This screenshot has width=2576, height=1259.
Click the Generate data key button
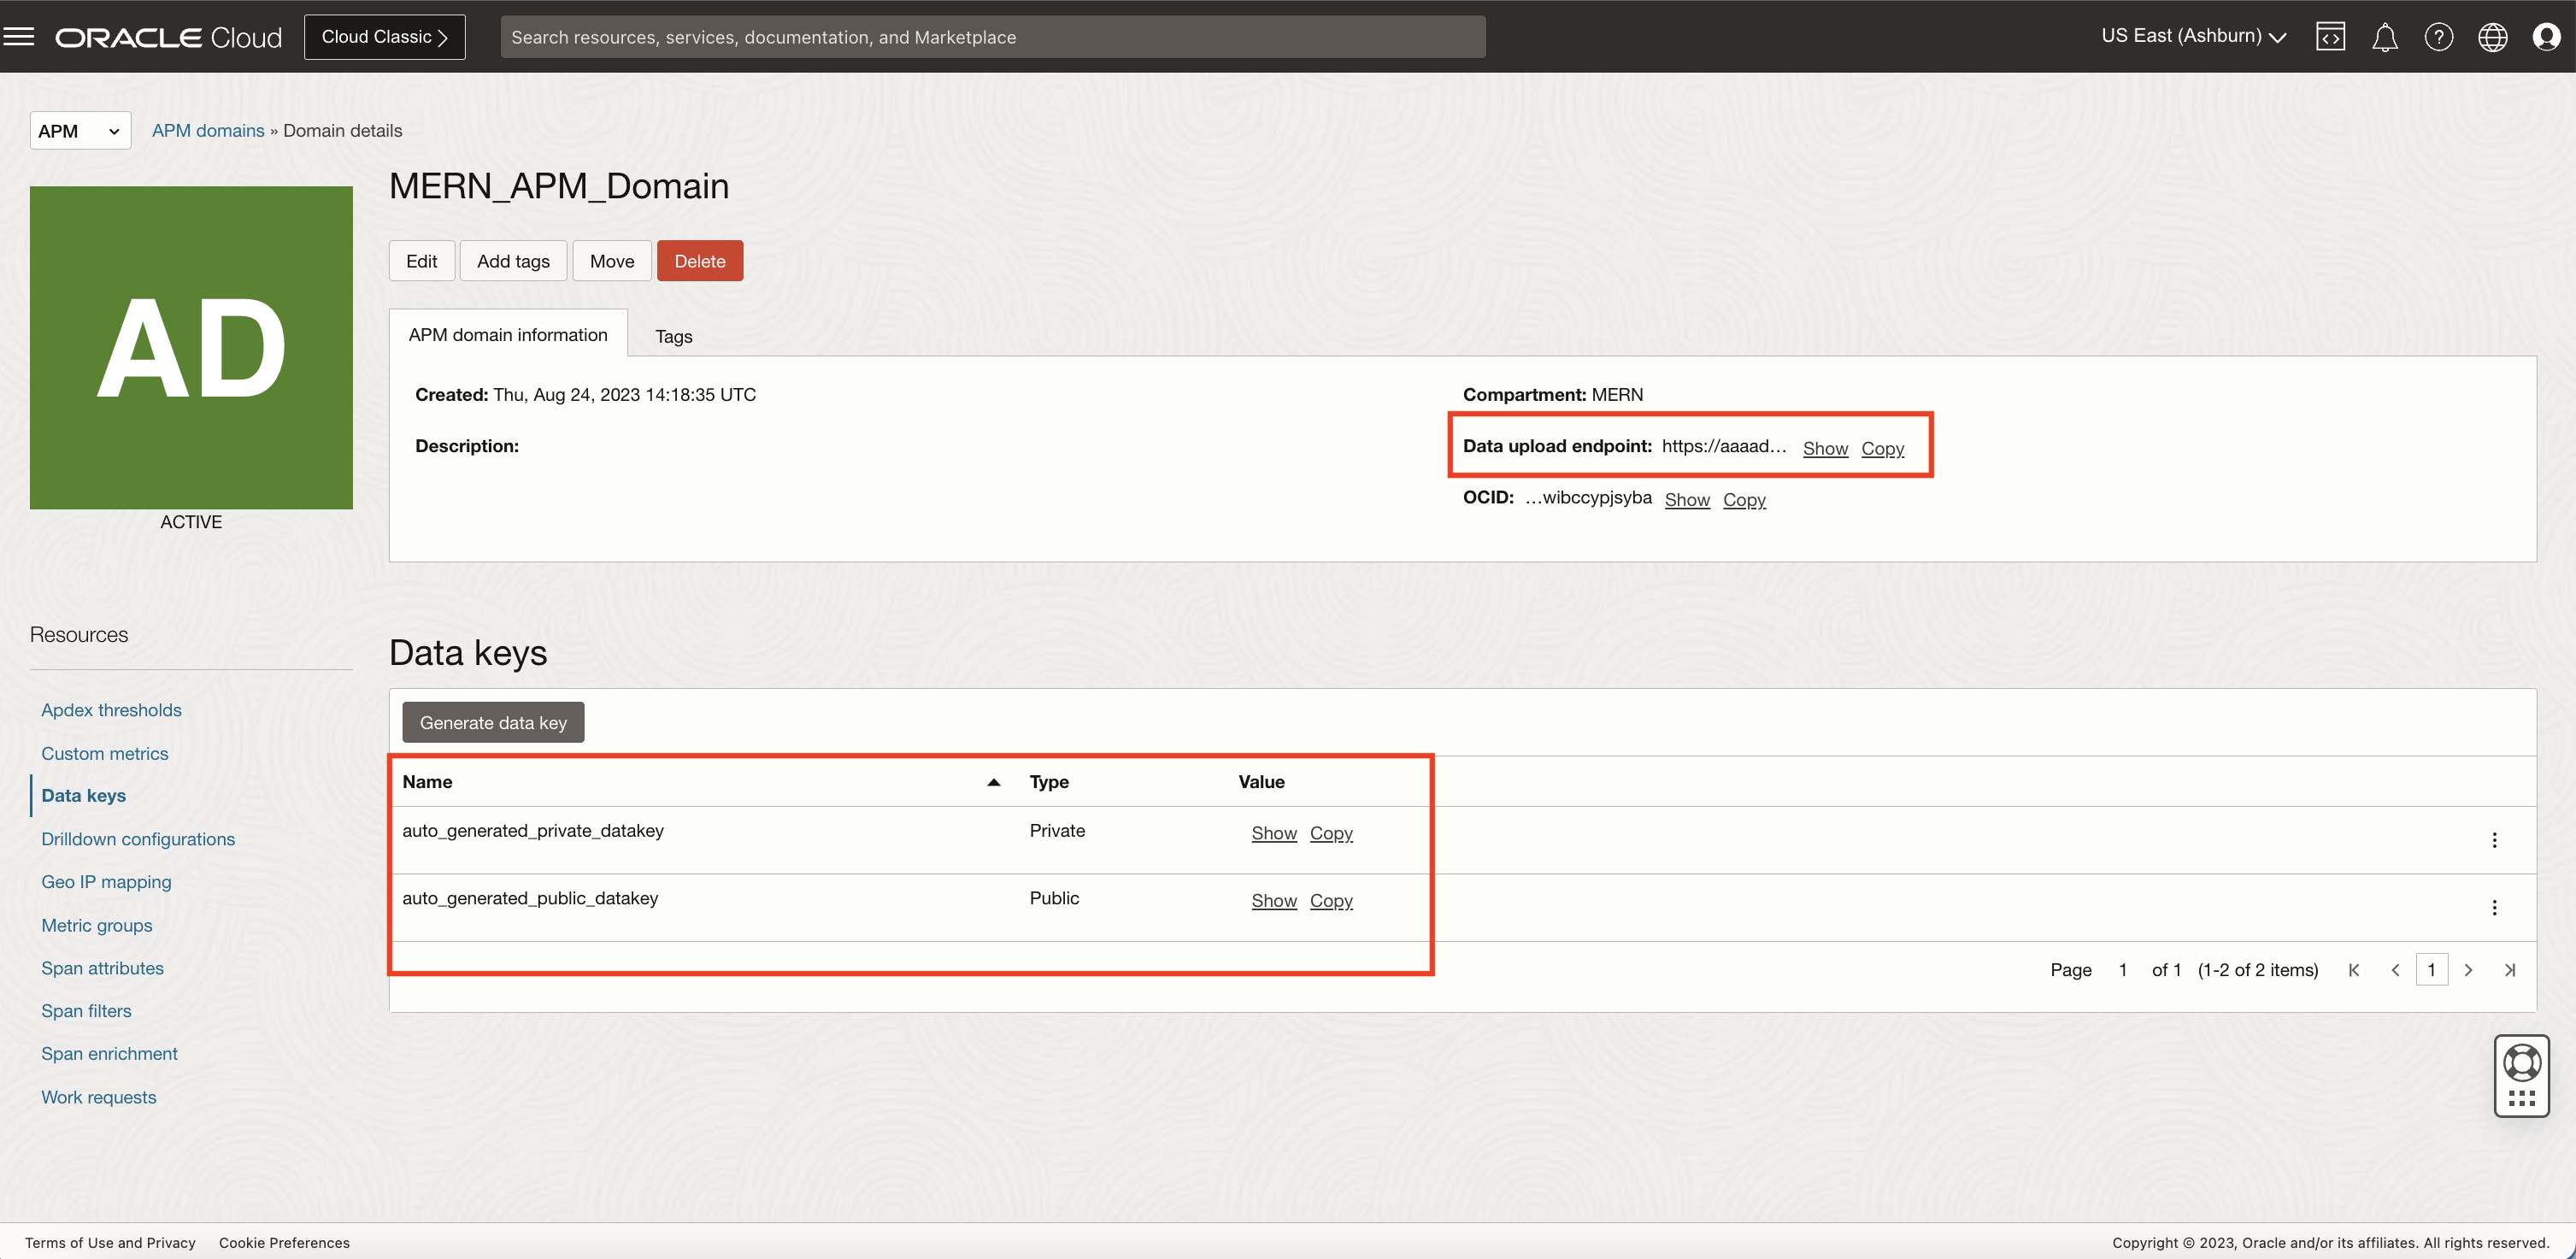tap(492, 722)
